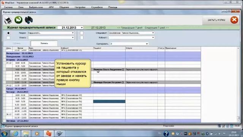Click the blue question mark help icon

[x=166, y=134]
